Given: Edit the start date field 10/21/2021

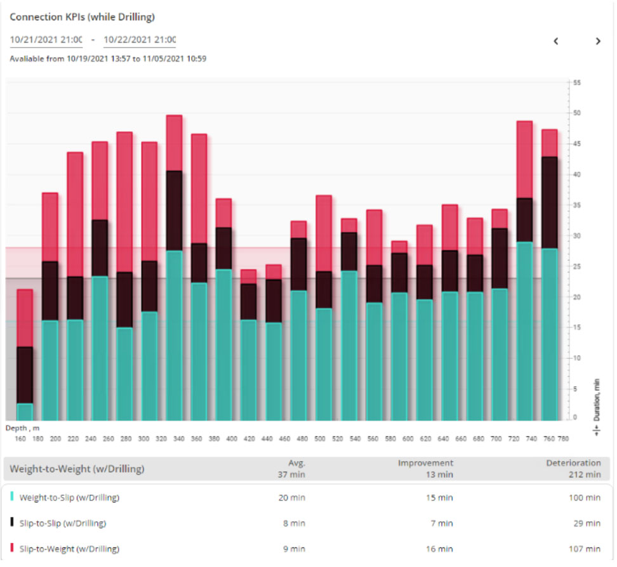Looking at the screenshot, I should pyautogui.click(x=46, y=39).
